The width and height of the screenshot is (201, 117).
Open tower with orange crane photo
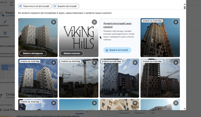point(160,37)
